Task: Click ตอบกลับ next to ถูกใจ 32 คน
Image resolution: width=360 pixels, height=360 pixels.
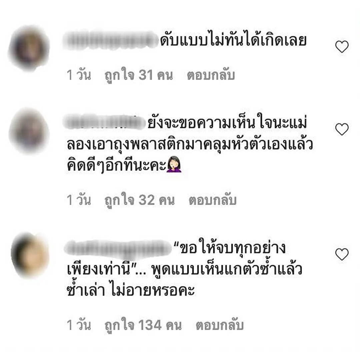Action: pyautogui.click(x=213, y=200)
